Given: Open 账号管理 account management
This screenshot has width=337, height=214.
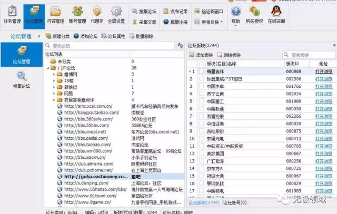Looking at the screenshot, I should [77, 15].
